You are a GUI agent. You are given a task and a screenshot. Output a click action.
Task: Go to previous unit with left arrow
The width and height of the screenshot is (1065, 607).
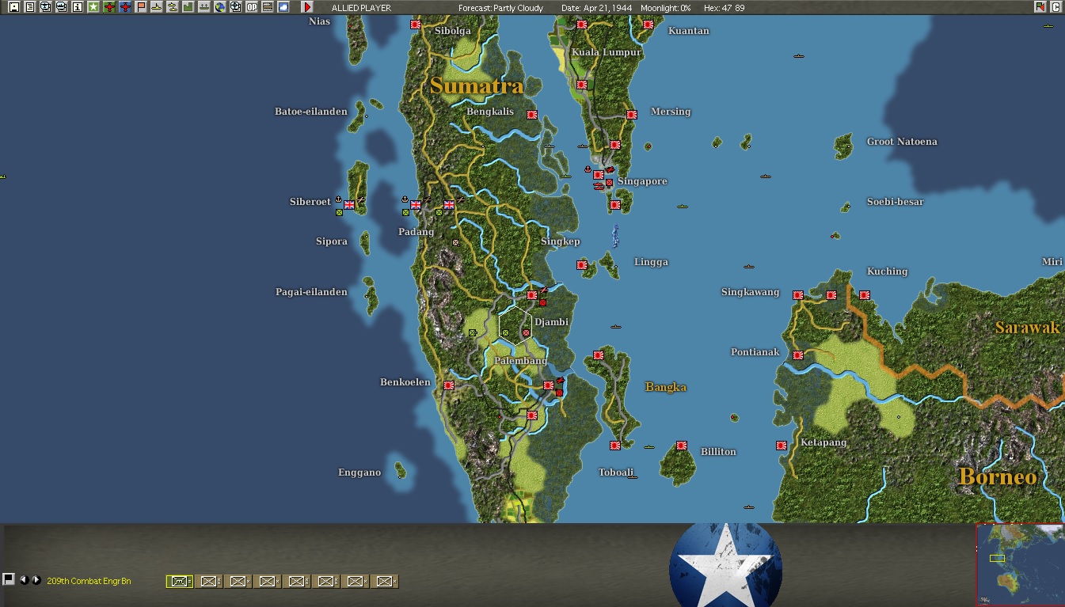point(24,580)
